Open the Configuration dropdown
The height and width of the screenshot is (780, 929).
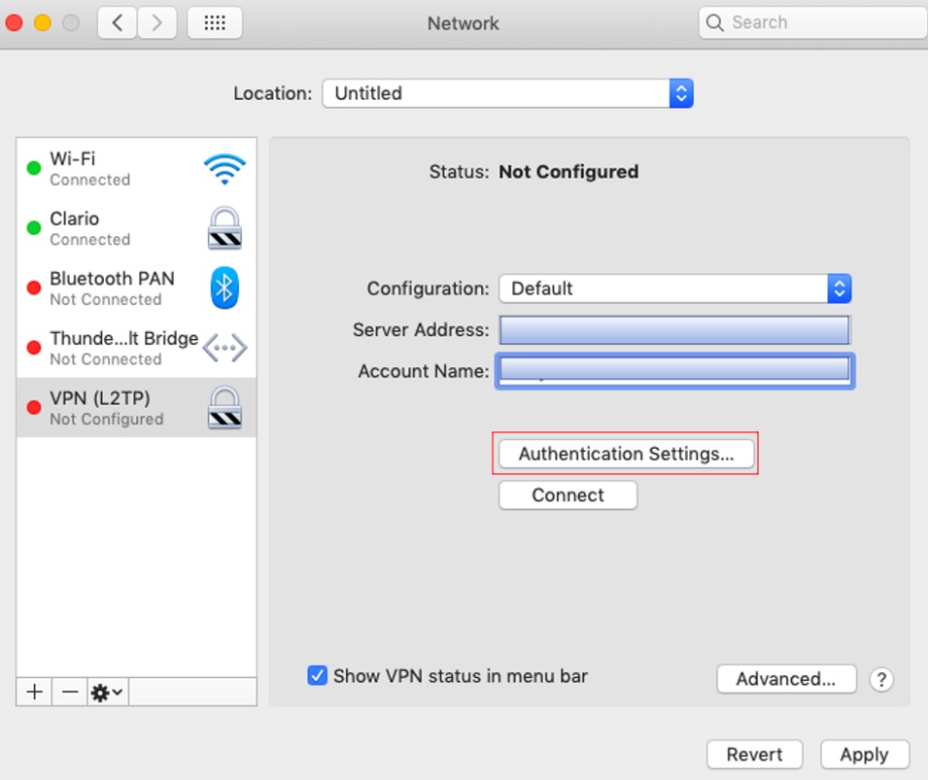(x=675, y=288)
